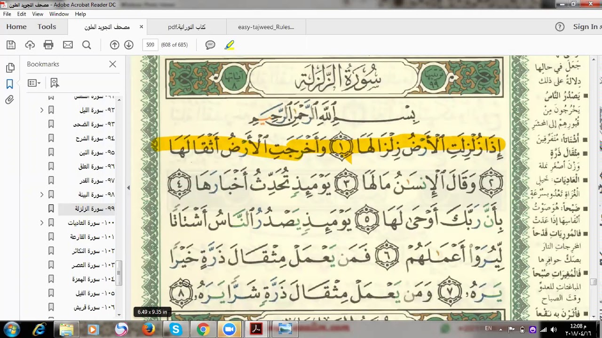Image resolution: width=602 pixels, height=338 pixels.
Task: Expand the ٩٨- سورة البينة bookmark
Action: pyautogui.click(x=42, y=195)
